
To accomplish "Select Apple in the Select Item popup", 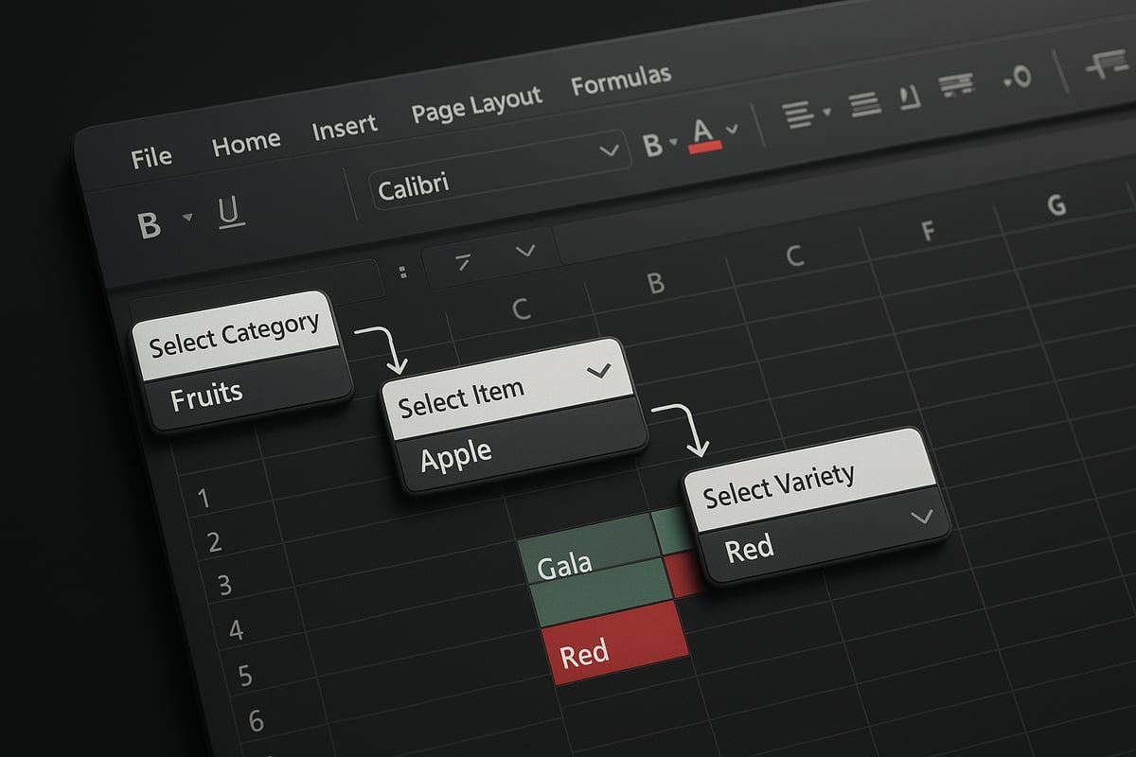I will pyautogui.click(x=456, y=452).
